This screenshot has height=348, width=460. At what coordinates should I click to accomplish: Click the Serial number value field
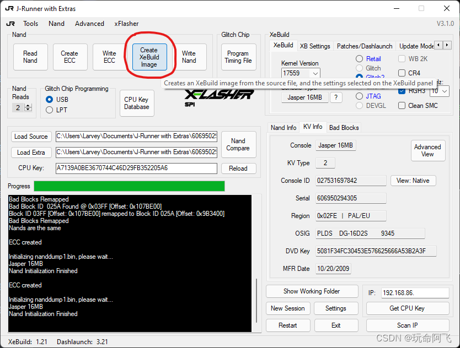[x=351, y=198]
